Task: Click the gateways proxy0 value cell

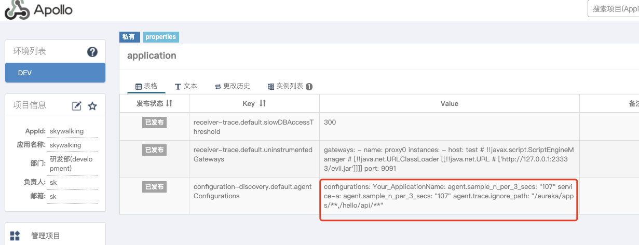Action: 448,159
